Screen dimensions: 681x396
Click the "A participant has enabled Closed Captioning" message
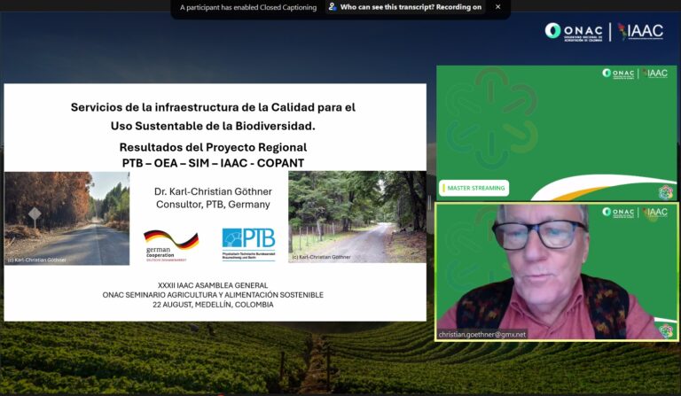click(247, 7)
